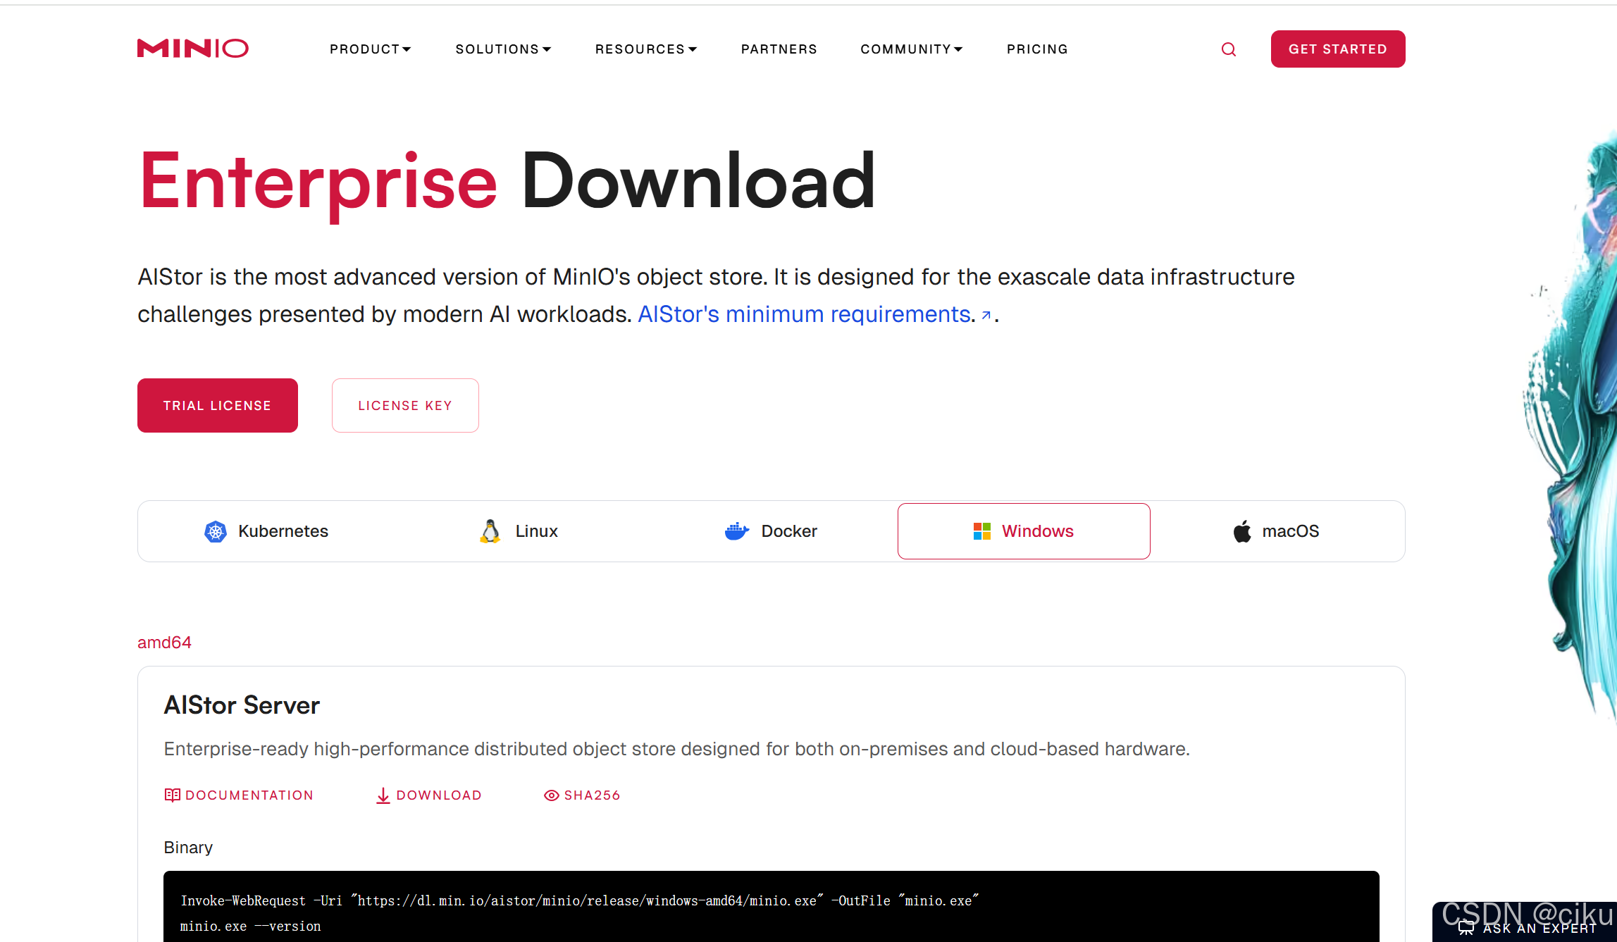Expand the Solutions dropdown menu

[502, 49]
